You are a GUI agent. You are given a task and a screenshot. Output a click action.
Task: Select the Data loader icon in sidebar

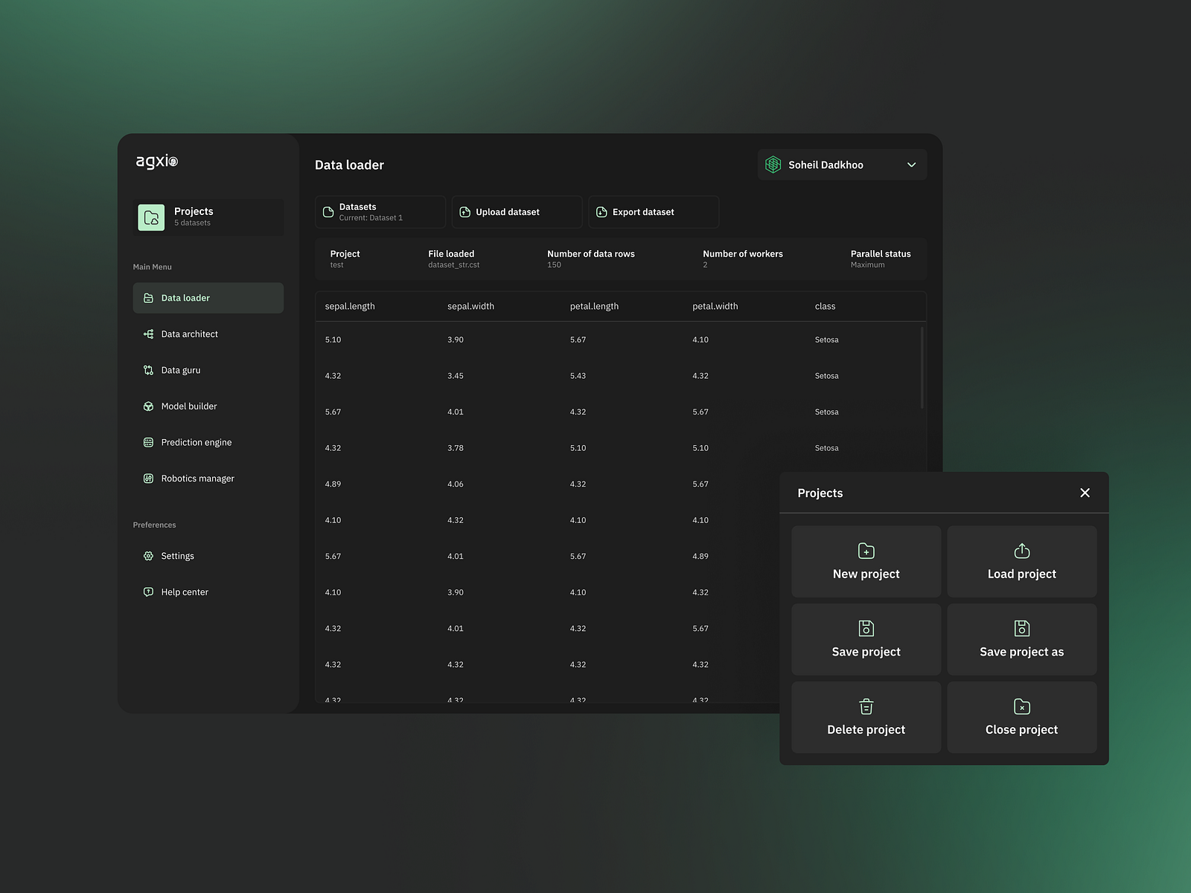coord(149,298)
